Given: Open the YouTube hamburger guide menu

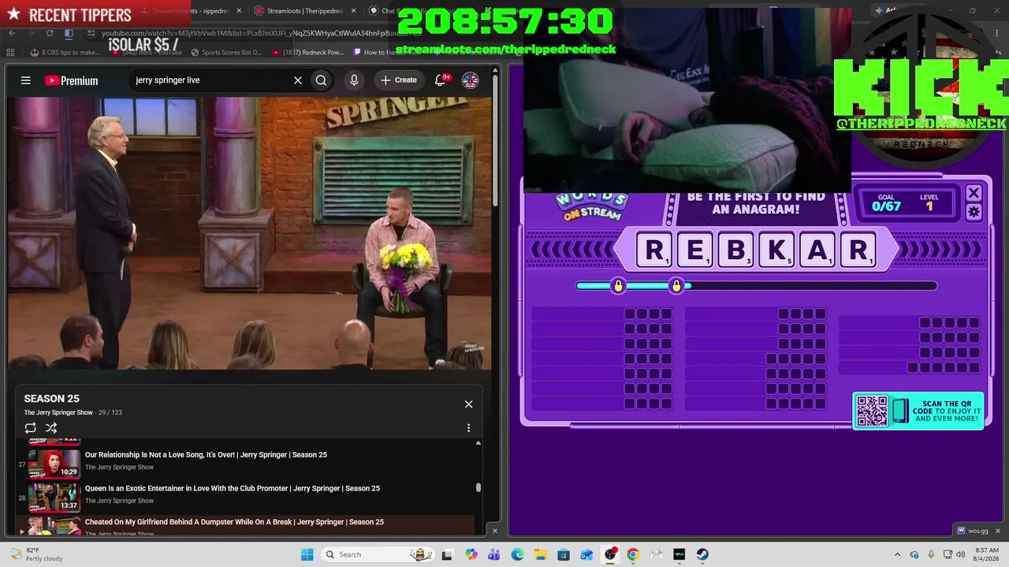Looking at the screenshot, I should click(x=26, y=80).
